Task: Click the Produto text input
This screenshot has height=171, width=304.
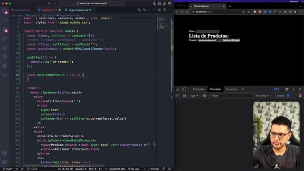Action: click(x=210, y=40)
